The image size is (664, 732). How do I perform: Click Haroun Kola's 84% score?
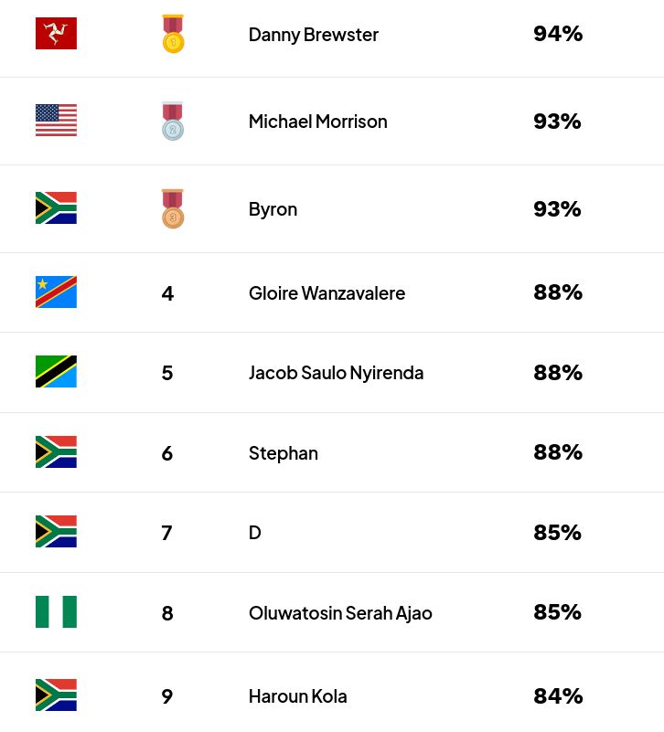558,696
